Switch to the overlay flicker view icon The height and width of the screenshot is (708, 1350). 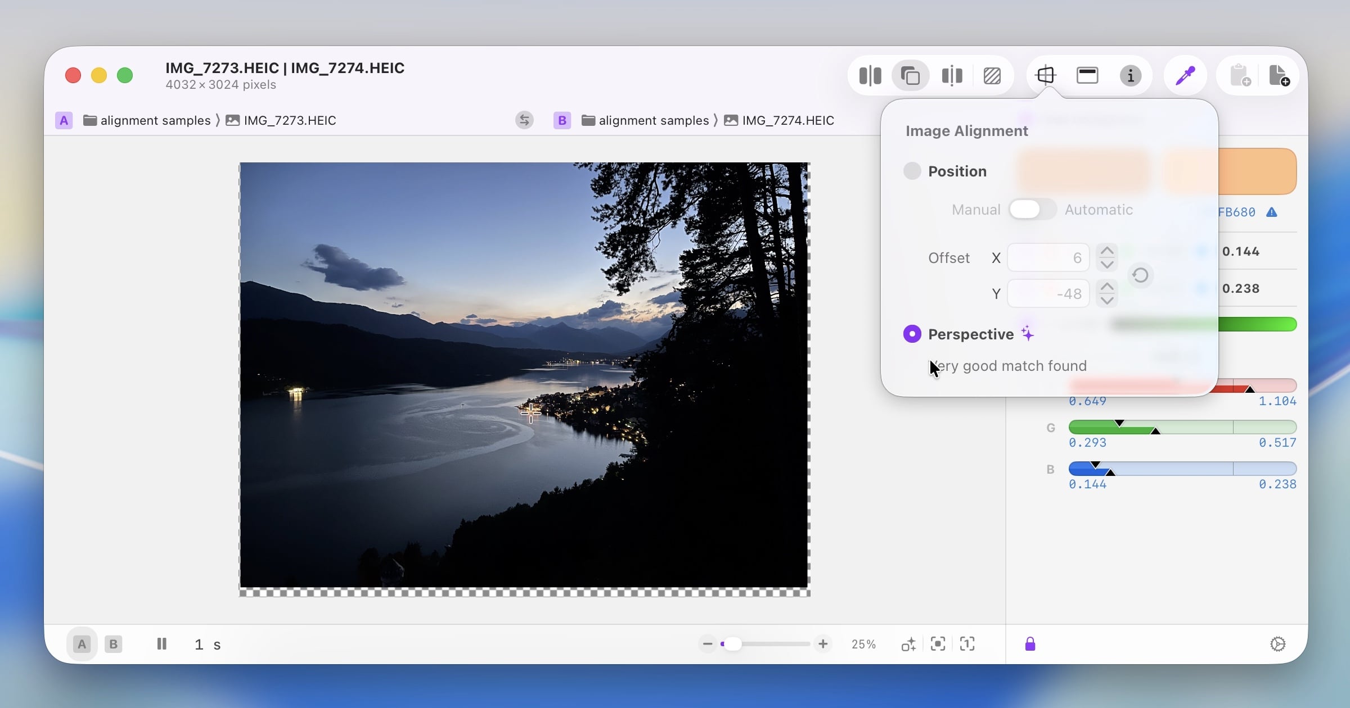[x=910, y=75]
